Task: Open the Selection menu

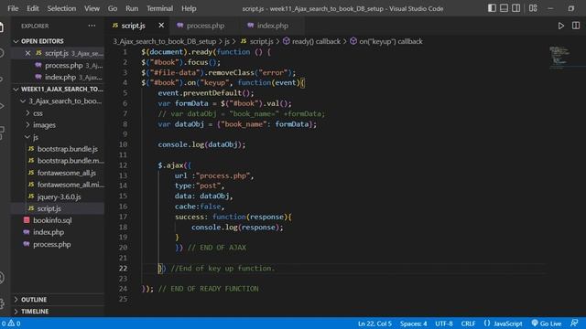Action: tap(61, 8)
